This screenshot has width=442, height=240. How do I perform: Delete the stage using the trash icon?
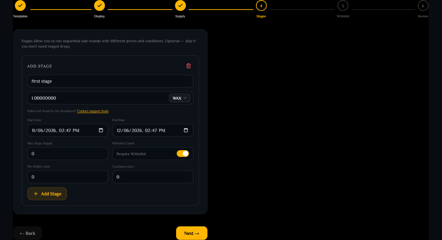(x=189, y=66)
